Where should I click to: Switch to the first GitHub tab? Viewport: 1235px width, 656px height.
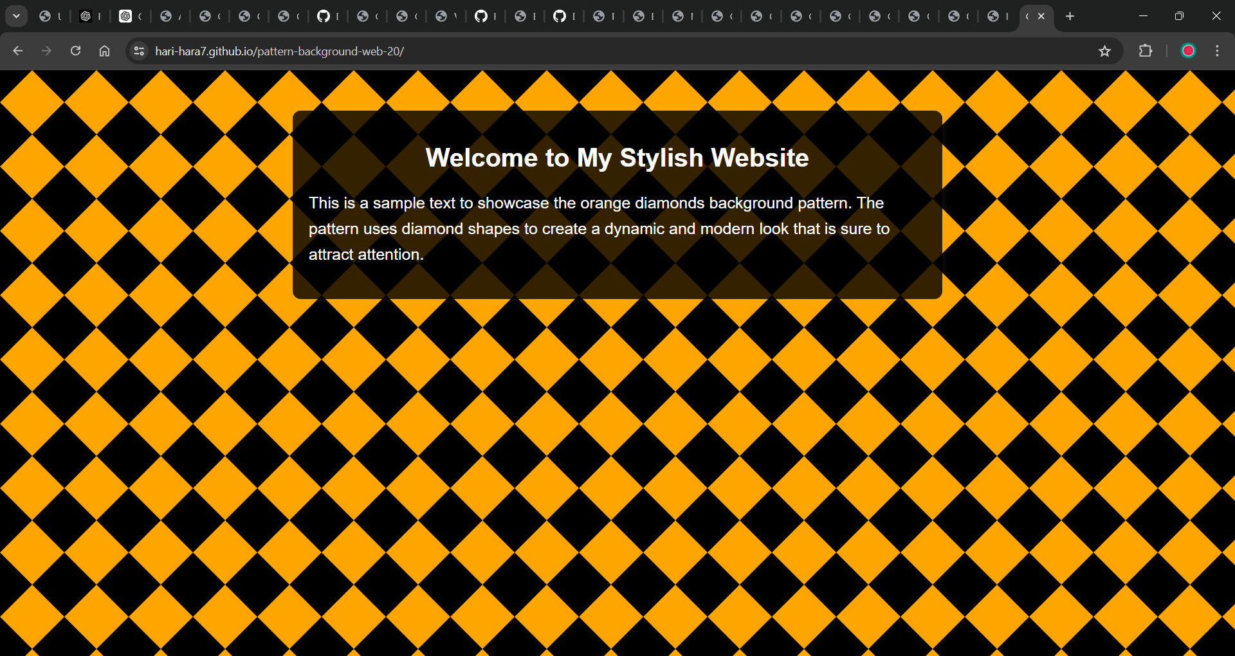coord(328,16)
